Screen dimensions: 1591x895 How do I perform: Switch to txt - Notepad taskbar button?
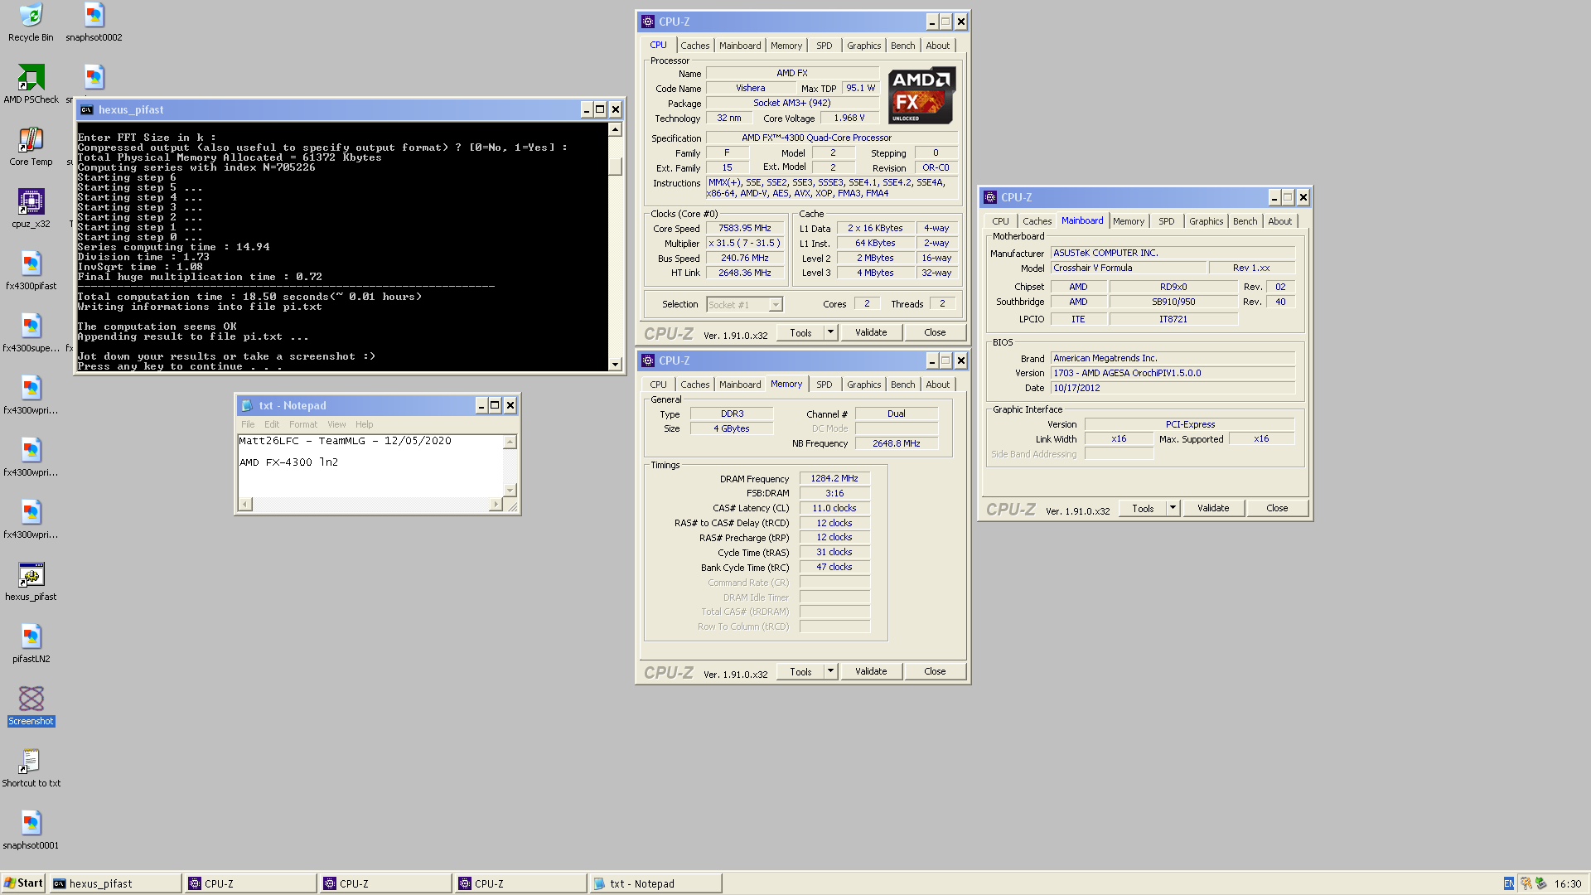tap(655, 883)
